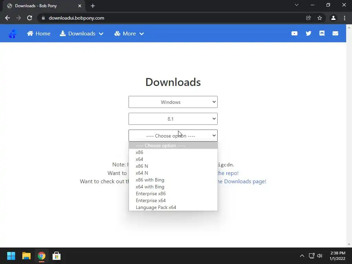Pick Enterprise x86 from the list

pos(173,194)
